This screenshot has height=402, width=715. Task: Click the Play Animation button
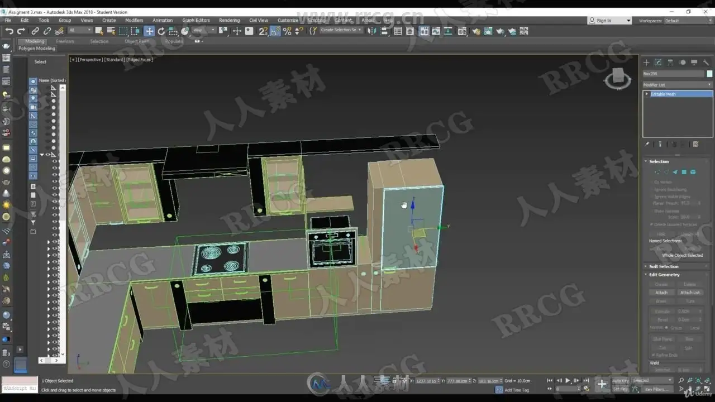coord(568,381)
